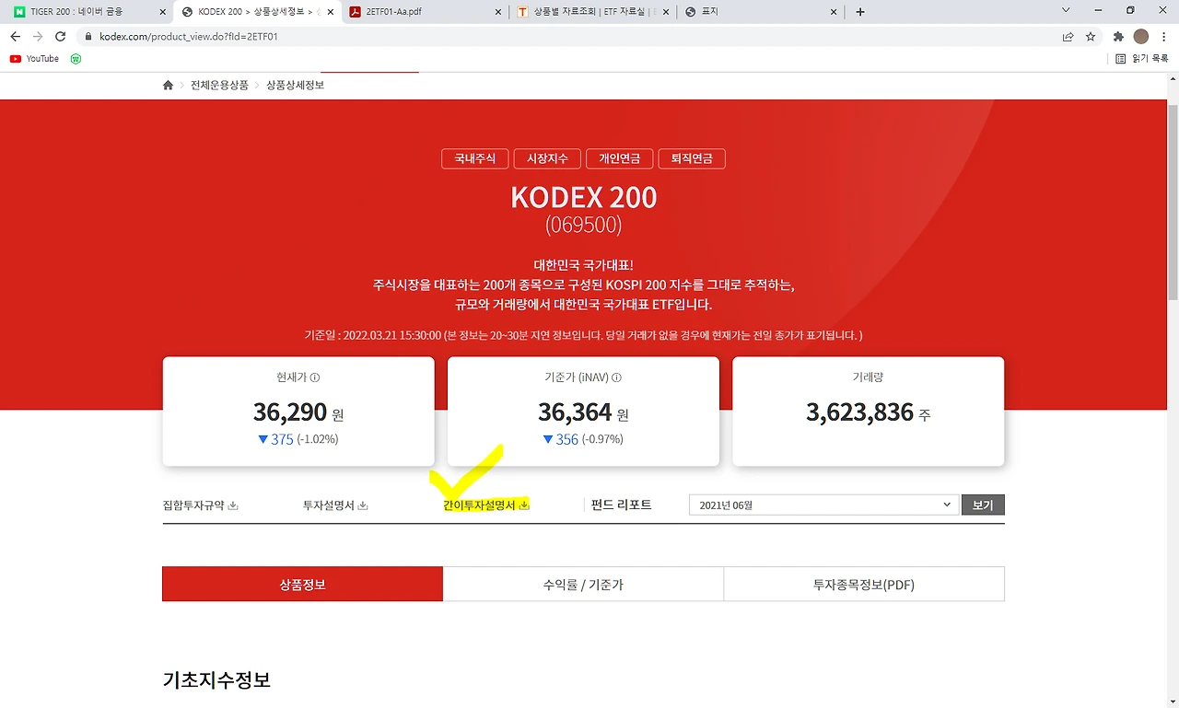The image size is (1179, 708).
Task: Click the 대한민국 국가대표! tagline
Action: [583, 265]
